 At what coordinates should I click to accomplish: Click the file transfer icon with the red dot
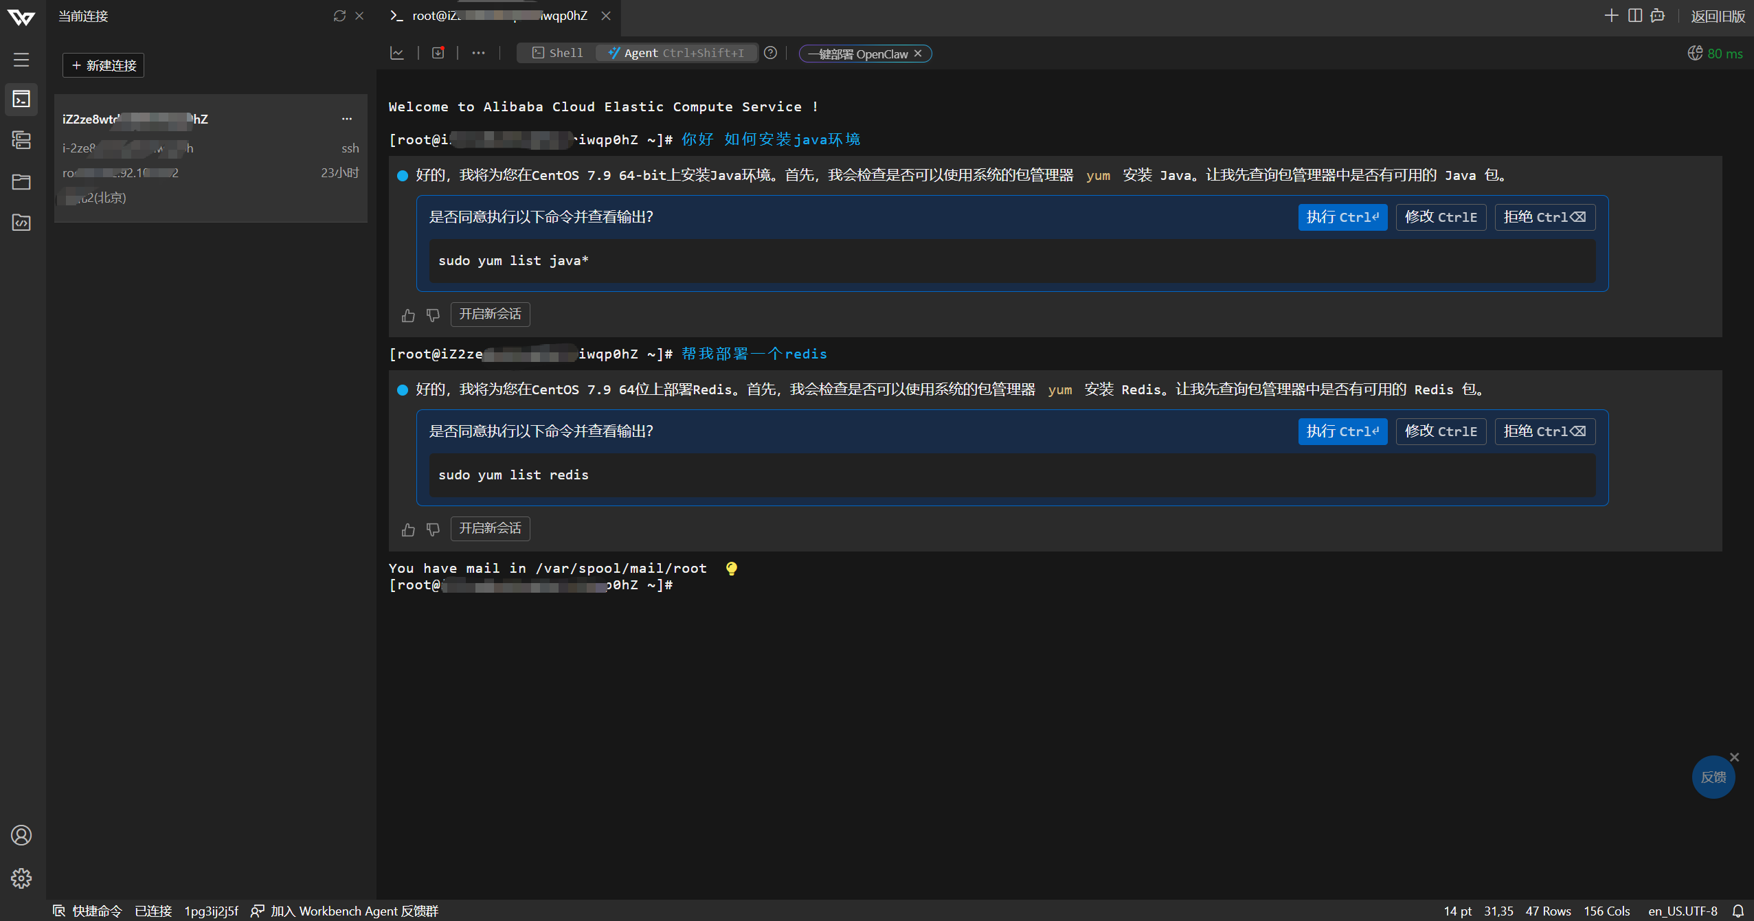438,53
